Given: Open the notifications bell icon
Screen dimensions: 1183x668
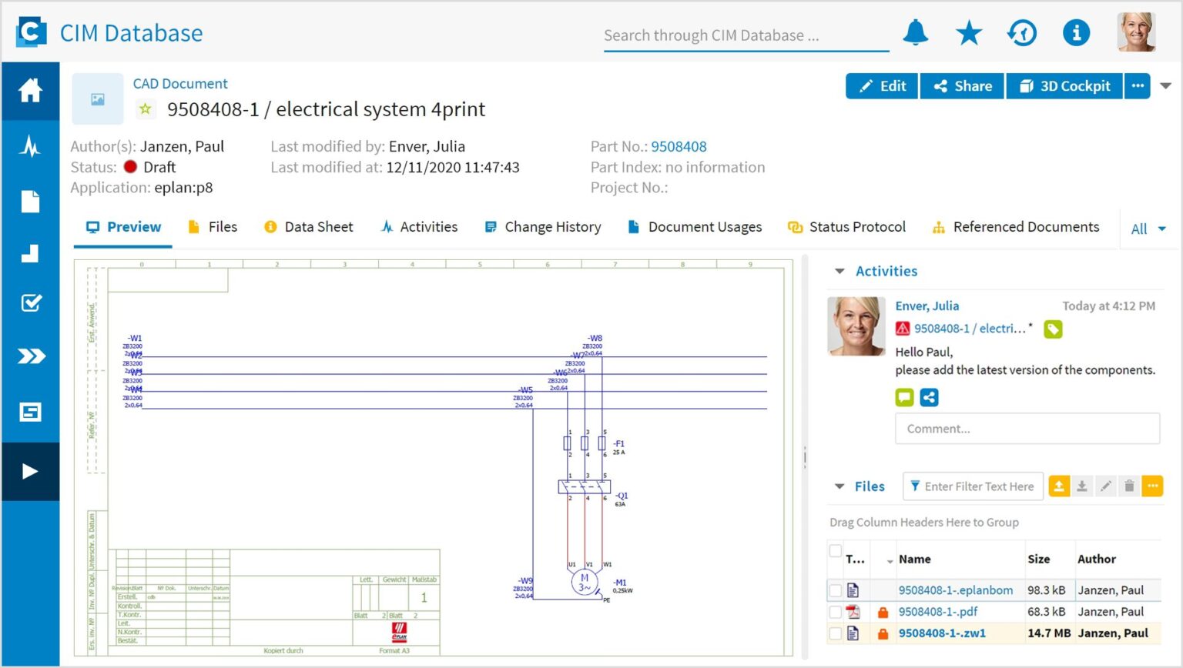Looking at the screenshot, I should pos(914,32).
